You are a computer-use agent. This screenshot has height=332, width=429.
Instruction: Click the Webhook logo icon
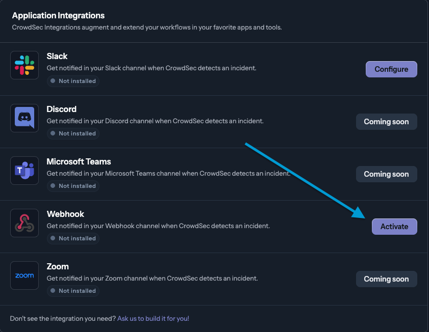click(24, 223)
